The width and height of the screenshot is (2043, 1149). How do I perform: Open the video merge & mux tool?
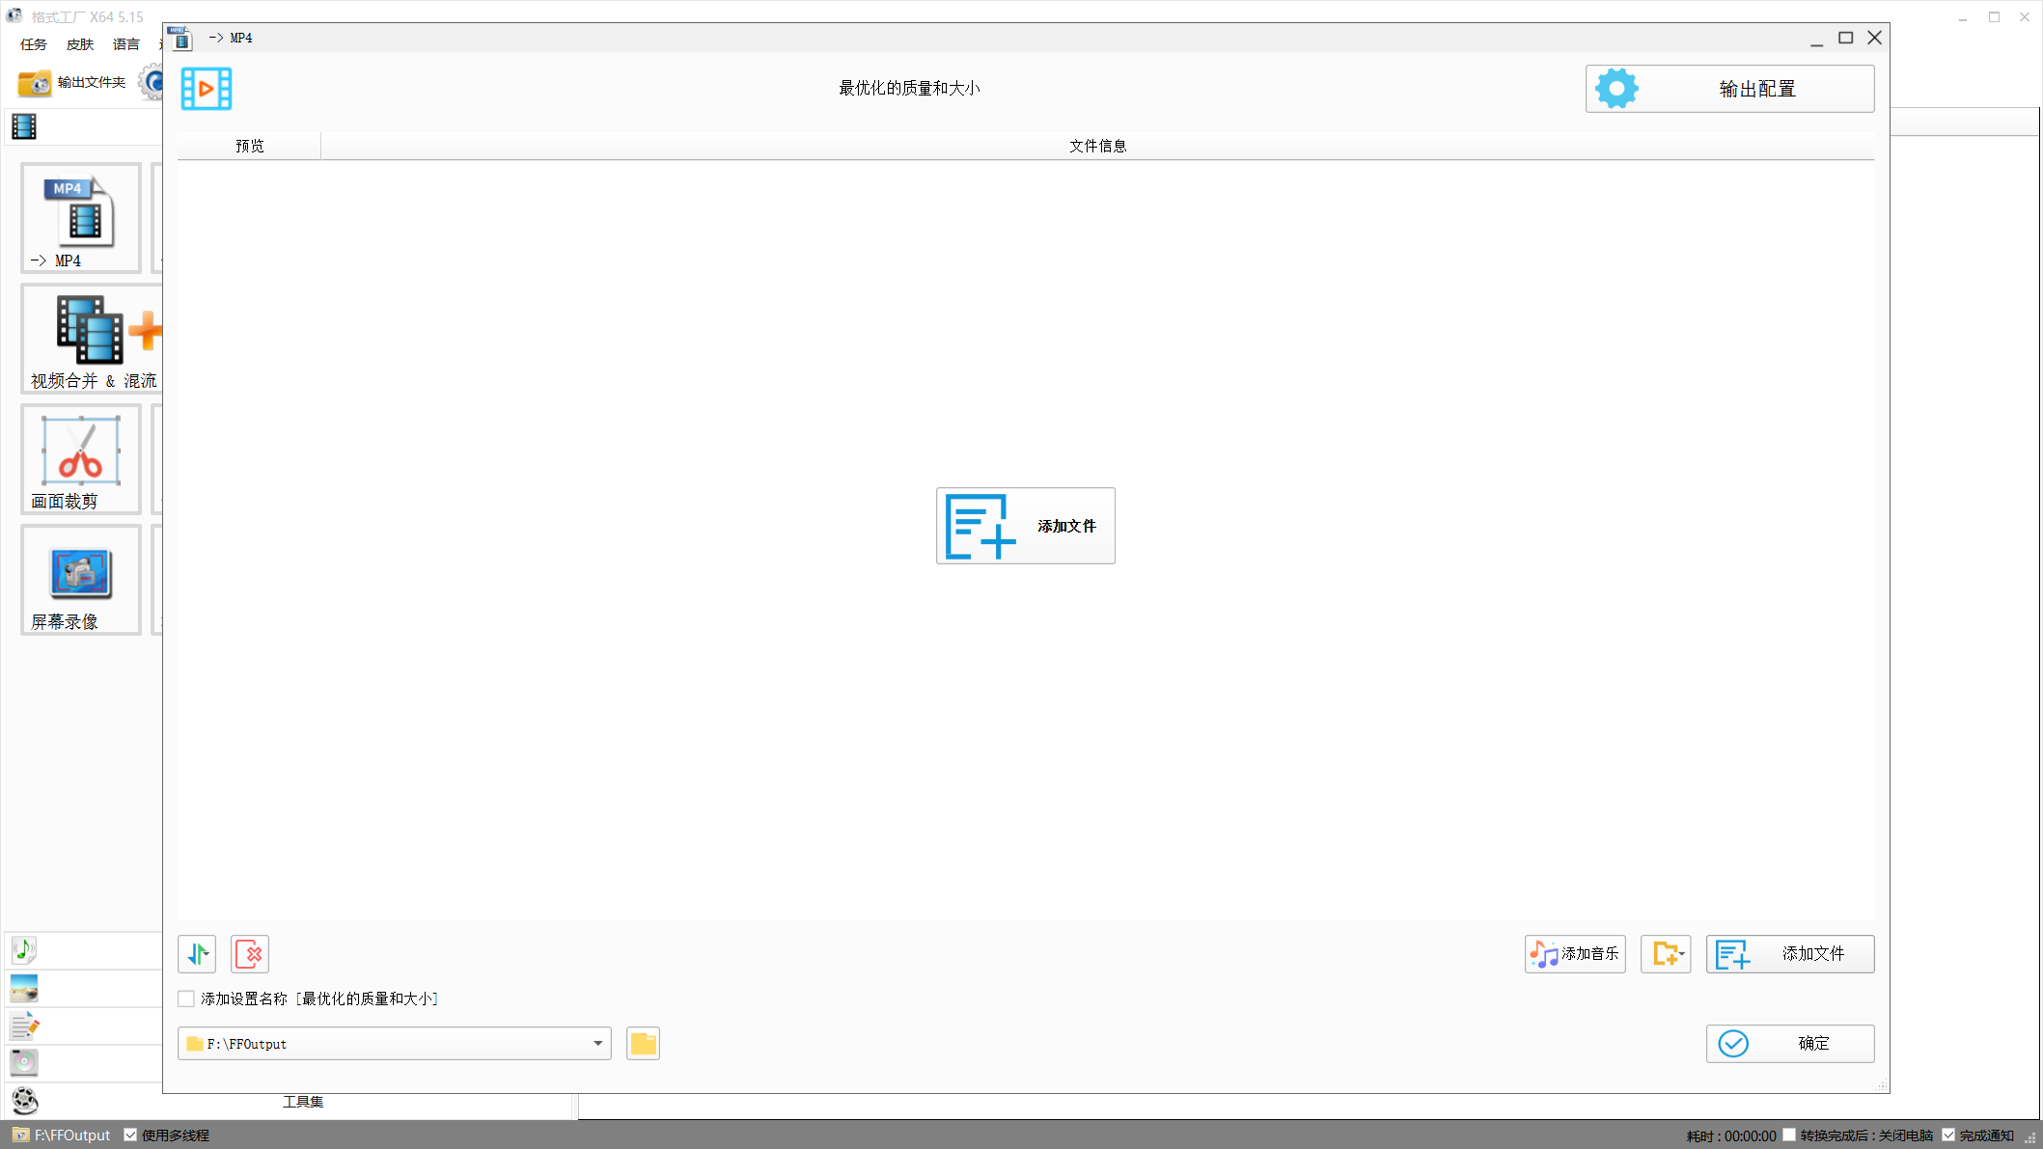click(93, 339)
